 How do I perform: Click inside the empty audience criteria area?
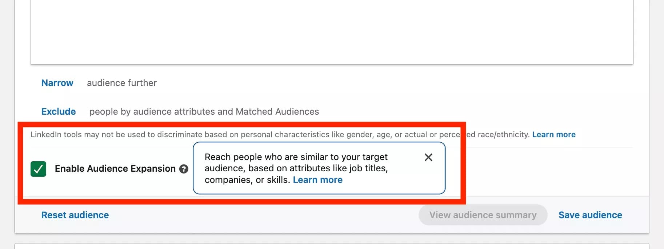327,31
